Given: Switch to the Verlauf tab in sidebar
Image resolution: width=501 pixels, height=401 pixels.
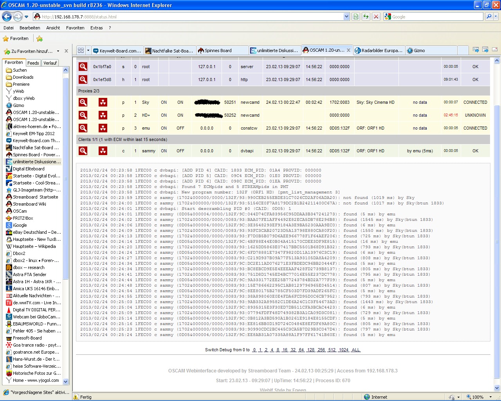Looking at the screenshot, I should (x=50, y=63).
